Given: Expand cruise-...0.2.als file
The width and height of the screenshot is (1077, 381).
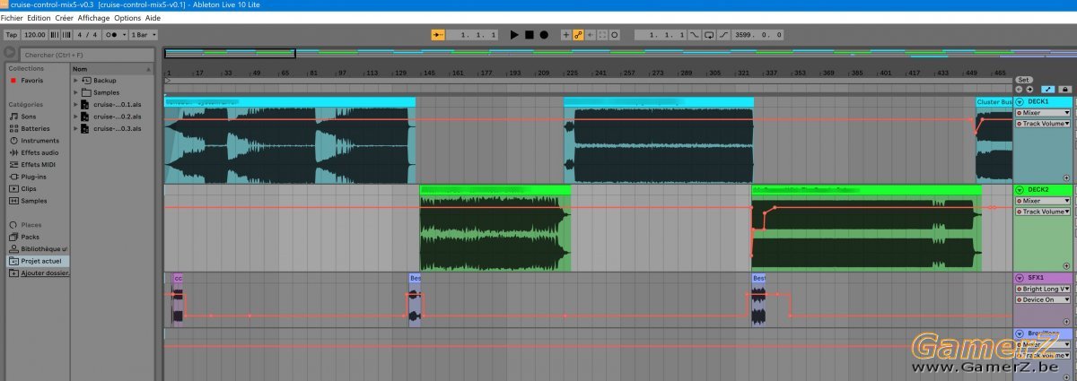Looking at the screenshot, I should click(75, 117).
